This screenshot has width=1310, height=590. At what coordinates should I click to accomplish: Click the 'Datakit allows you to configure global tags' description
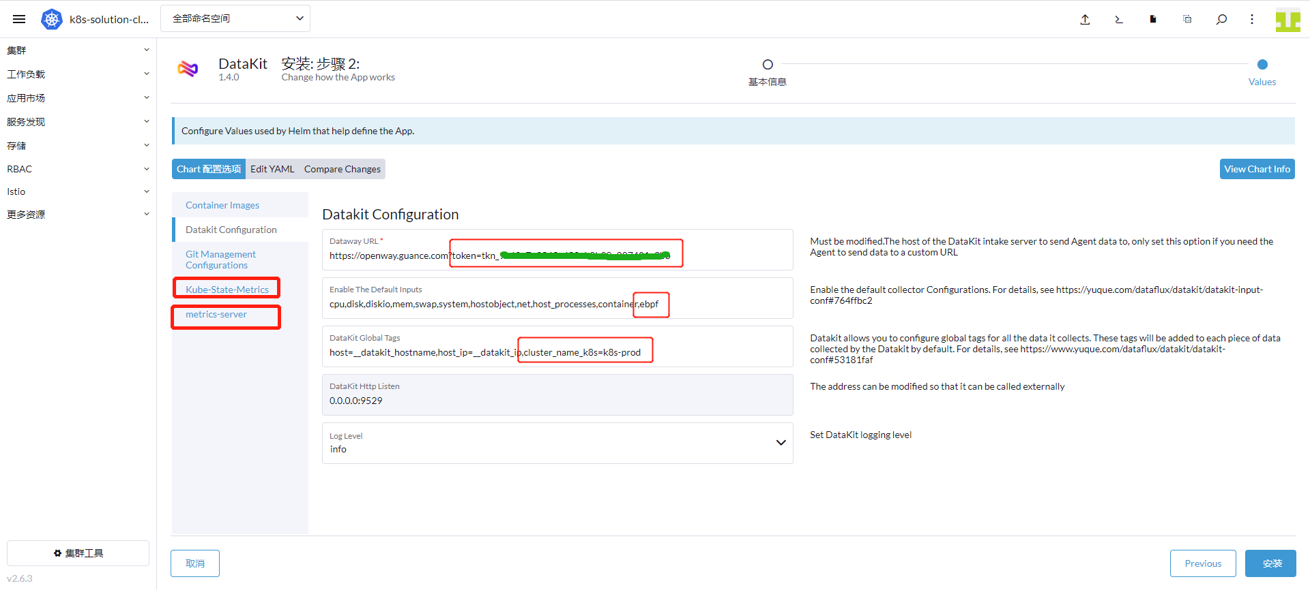coord(1045,349)
